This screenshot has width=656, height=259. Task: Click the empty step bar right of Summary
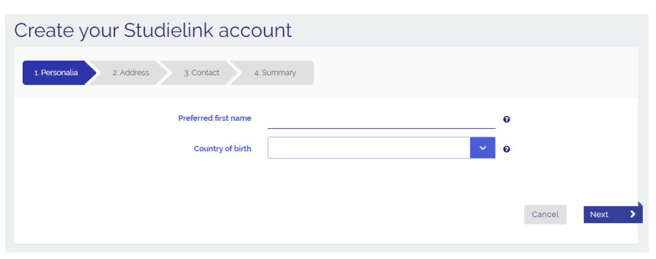470,72
